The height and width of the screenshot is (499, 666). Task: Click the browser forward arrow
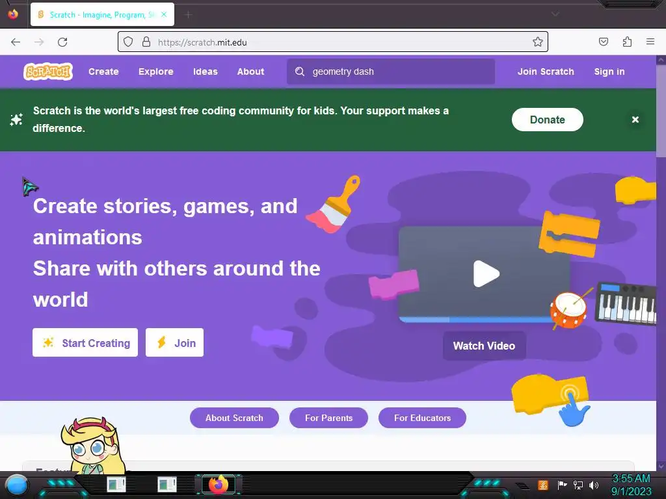point(39,42)
